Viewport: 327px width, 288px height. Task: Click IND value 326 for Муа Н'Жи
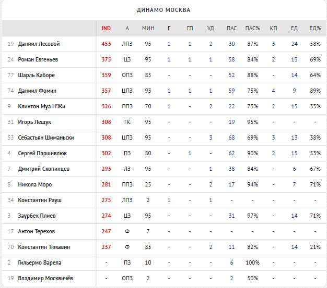[x=106, y=106]
